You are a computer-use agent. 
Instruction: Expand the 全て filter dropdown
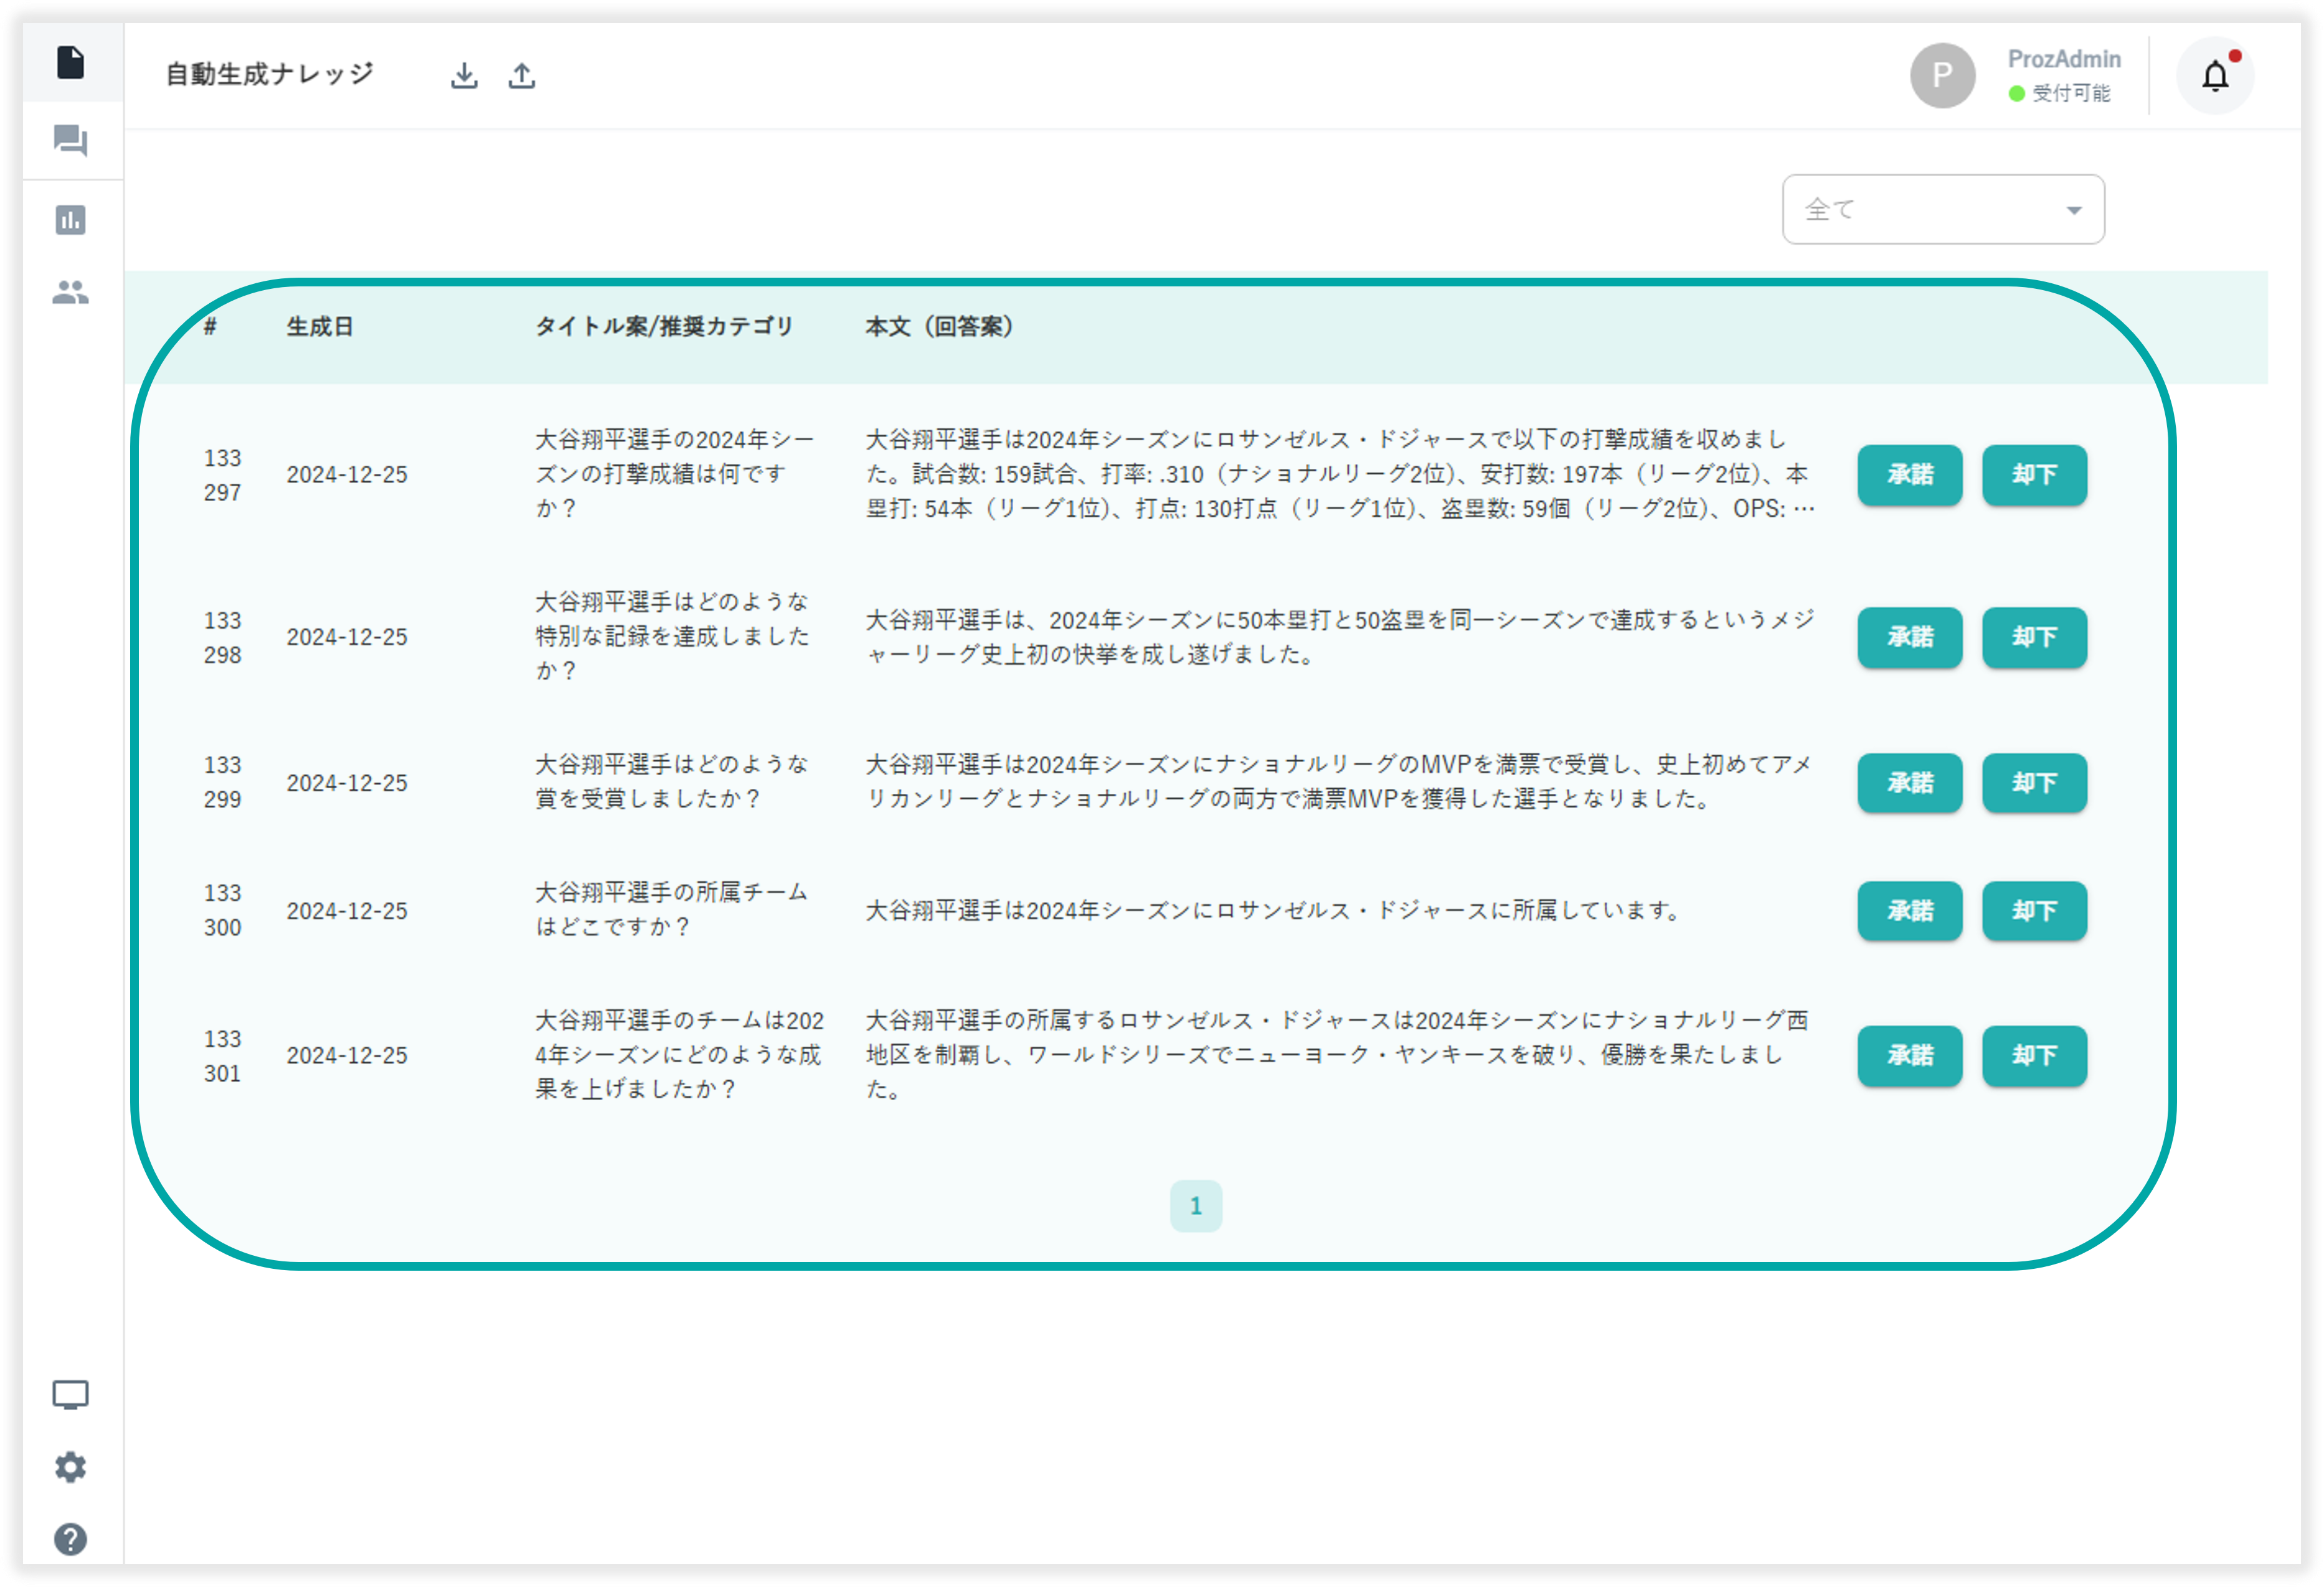pos(1943,210)
